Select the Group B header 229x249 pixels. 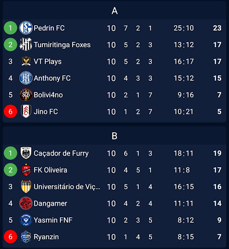point(114,136)
